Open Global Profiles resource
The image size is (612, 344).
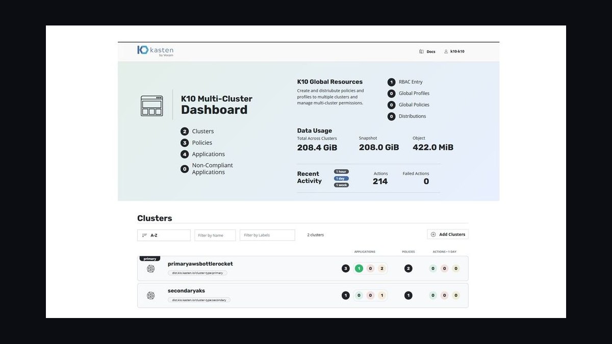pos(414,93)
